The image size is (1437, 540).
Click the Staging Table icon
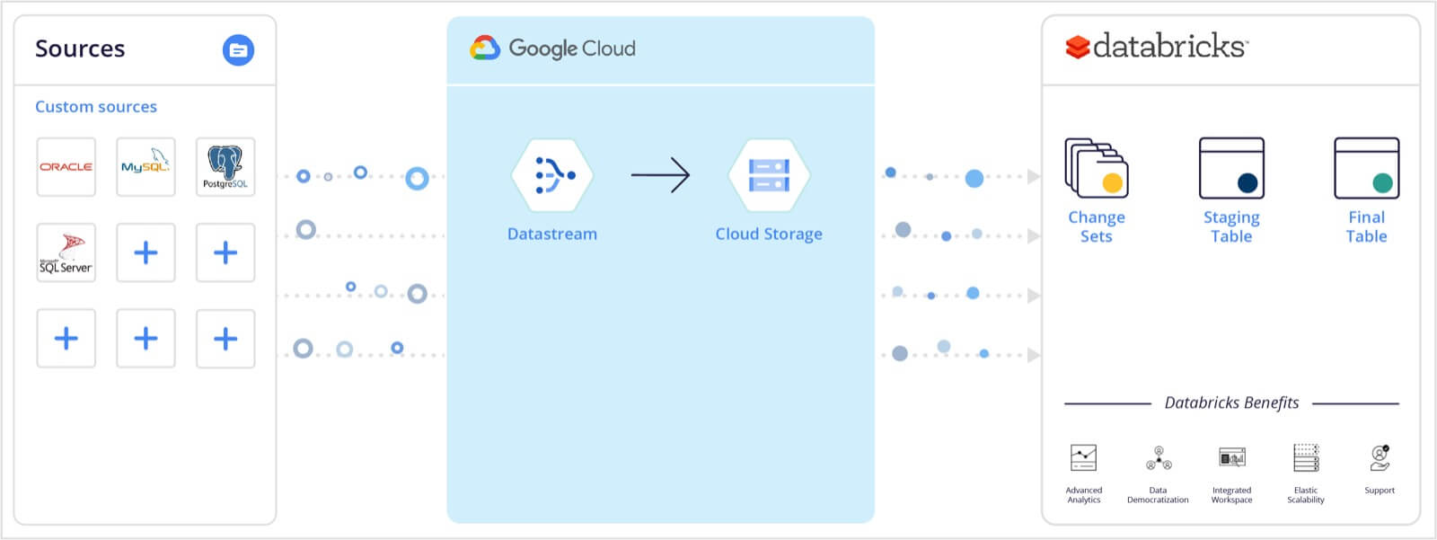(x=1231, y=168)
